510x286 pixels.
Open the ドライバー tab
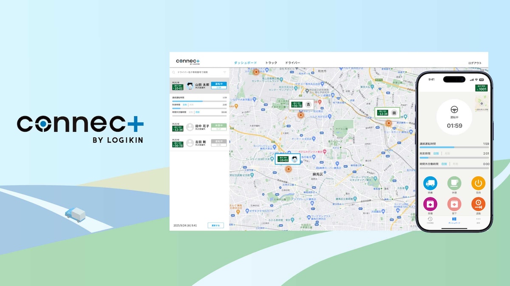[x=292, y=63]
